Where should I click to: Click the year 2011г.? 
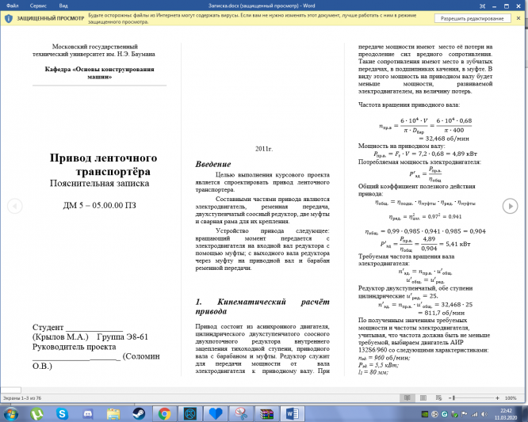click(x=264, y=149)
